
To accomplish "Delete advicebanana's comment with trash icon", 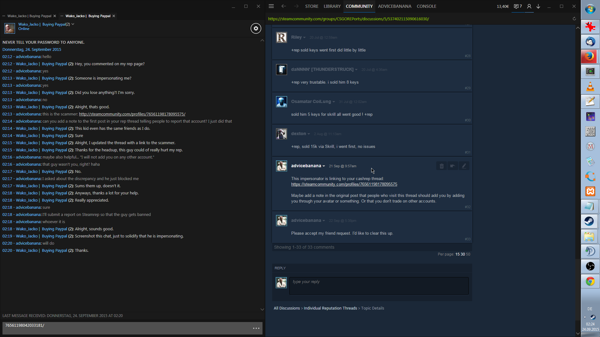I will pos(442,166).
